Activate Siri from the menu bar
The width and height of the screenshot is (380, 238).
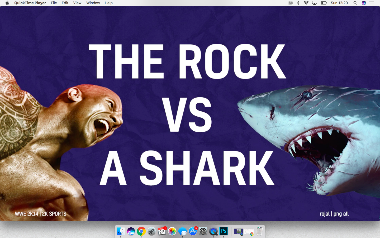coord(364,3)
